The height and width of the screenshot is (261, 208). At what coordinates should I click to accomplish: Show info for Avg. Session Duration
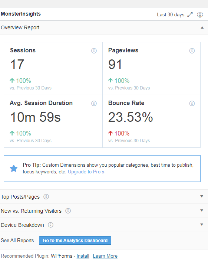(94, 103)
